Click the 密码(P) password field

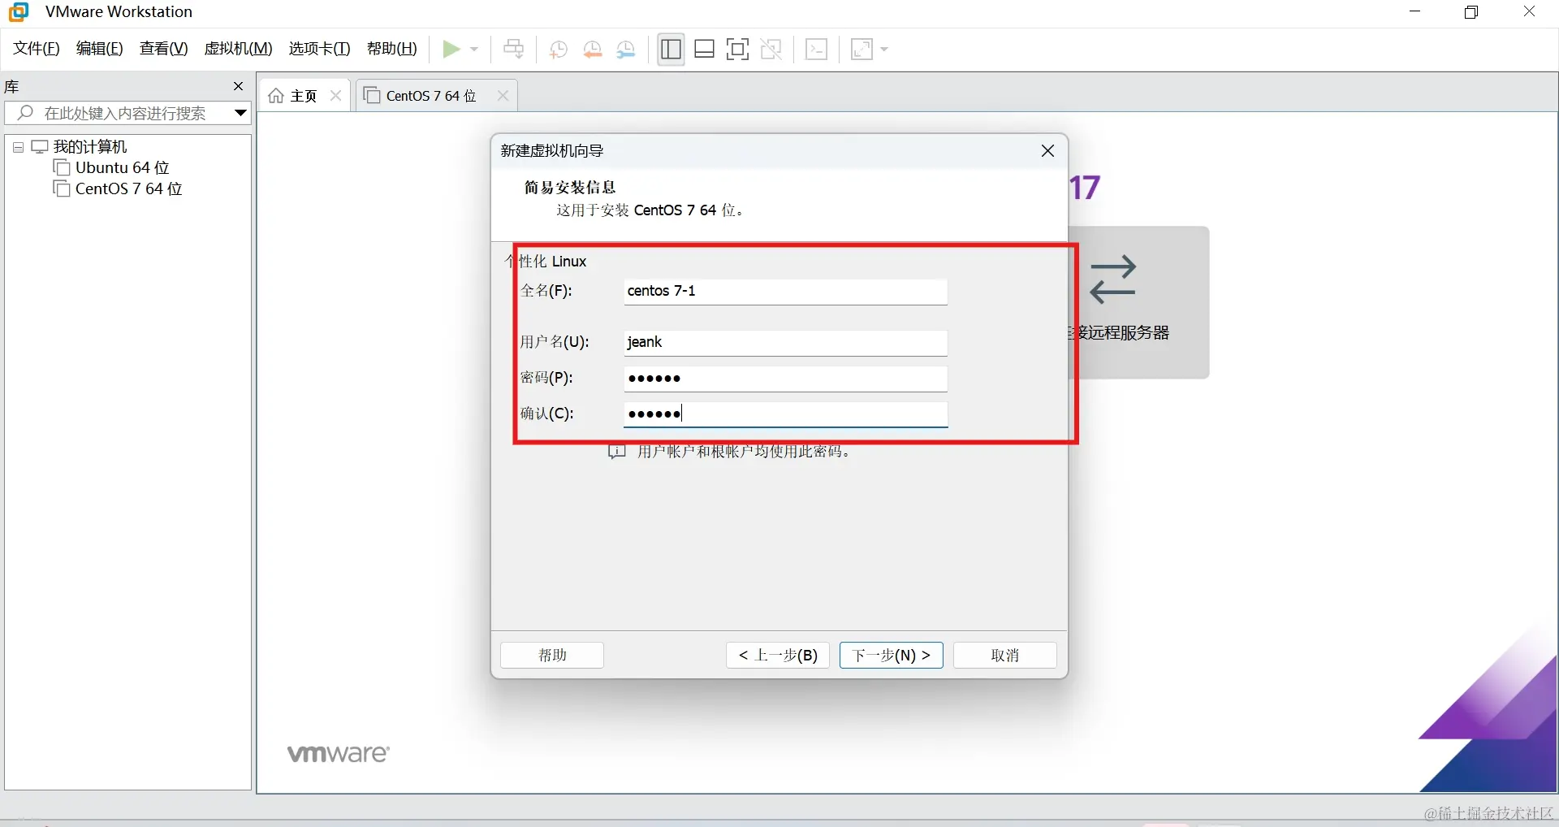point(785,379)
